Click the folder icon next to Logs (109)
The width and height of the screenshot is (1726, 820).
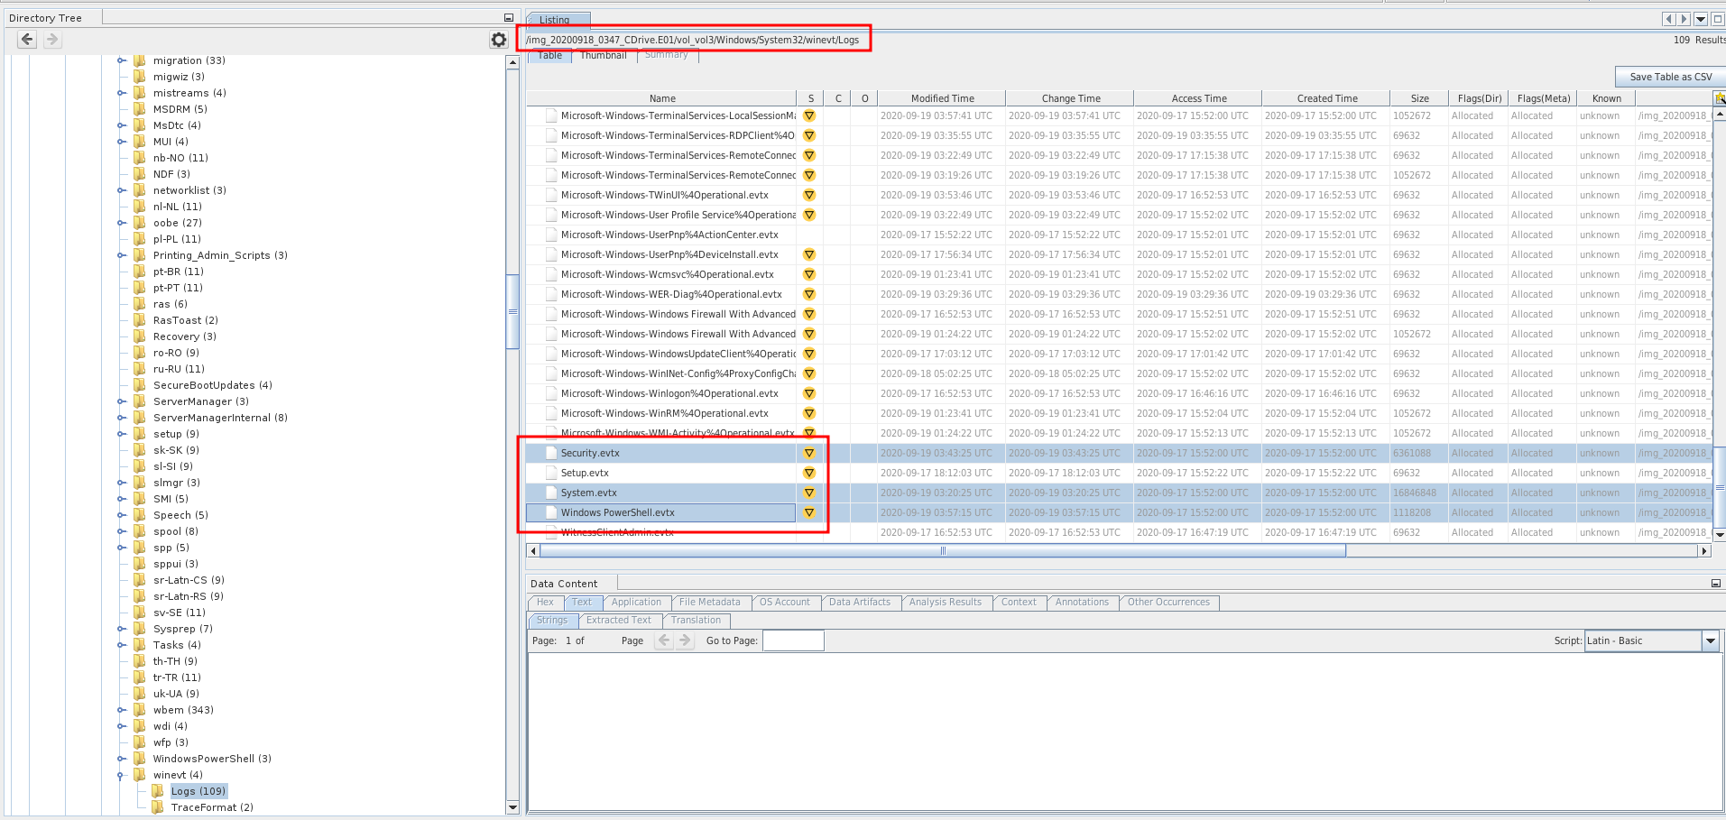click(158, 791)
